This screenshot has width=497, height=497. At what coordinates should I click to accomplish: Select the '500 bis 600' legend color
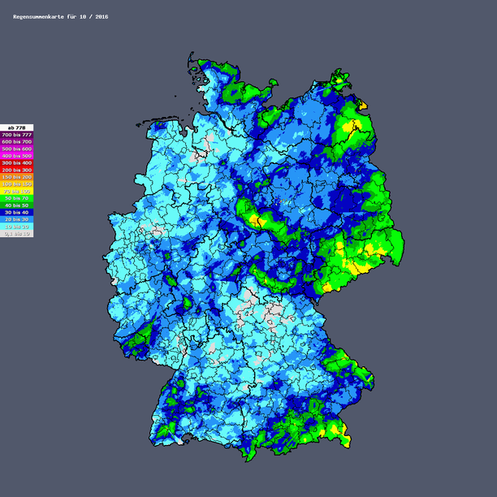click(16, 149)
